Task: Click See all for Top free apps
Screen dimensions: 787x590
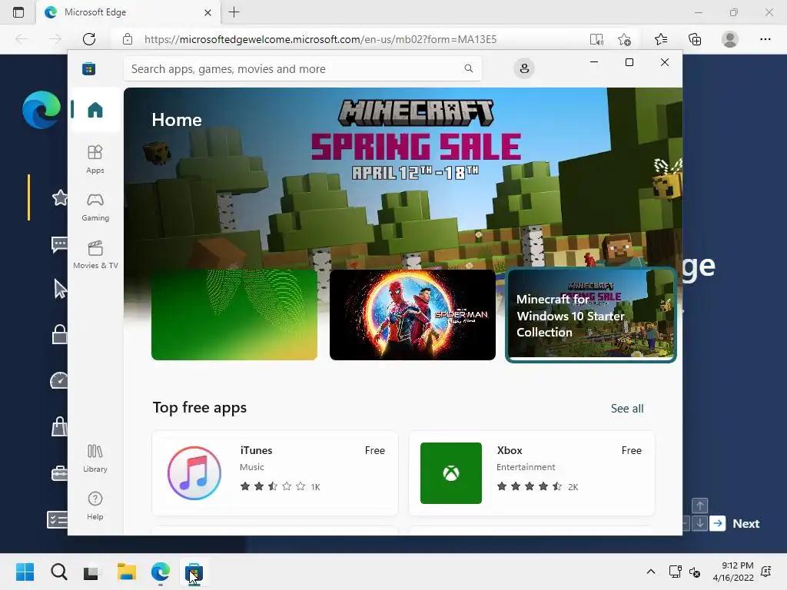Action: coord(627,409)
